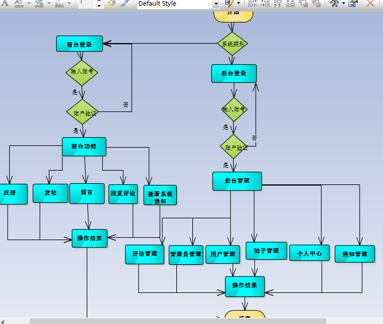Select the 操作结果 activity node
The width and height of the screenshot is (383, 324).
tap(245, 287)
